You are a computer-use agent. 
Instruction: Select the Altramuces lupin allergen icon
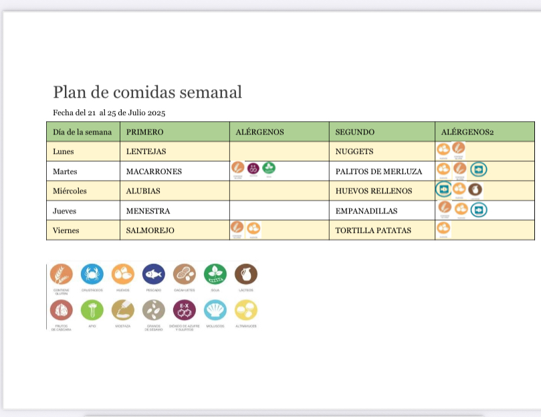[245, 310]
